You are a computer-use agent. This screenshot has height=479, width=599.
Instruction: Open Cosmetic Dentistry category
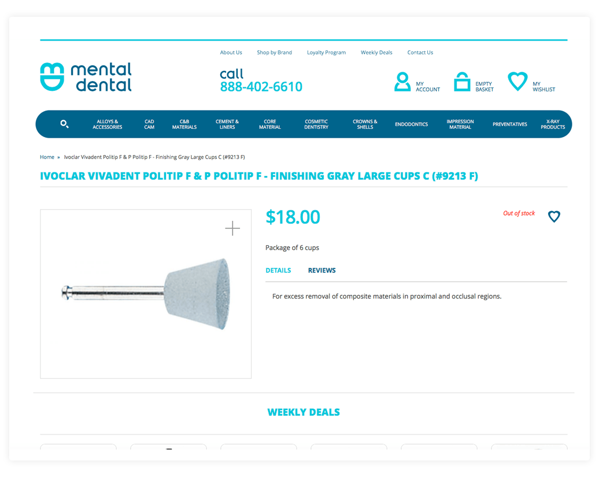(316, 124)
